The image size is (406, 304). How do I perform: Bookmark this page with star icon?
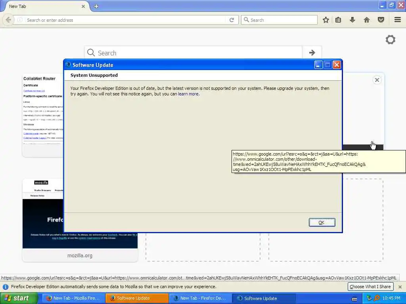[326, 20]
